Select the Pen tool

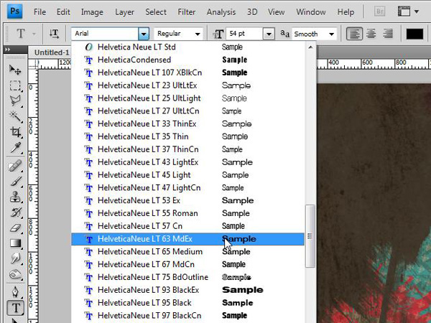(x=15, y=291)
